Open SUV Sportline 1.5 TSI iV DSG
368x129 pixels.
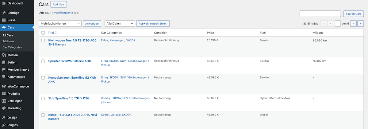tap(69, 98)
